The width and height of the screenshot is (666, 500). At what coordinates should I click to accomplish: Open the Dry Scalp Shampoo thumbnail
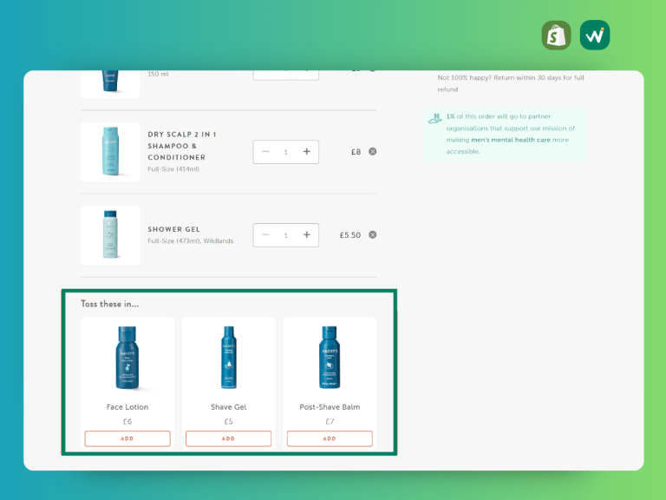(110, 152)
